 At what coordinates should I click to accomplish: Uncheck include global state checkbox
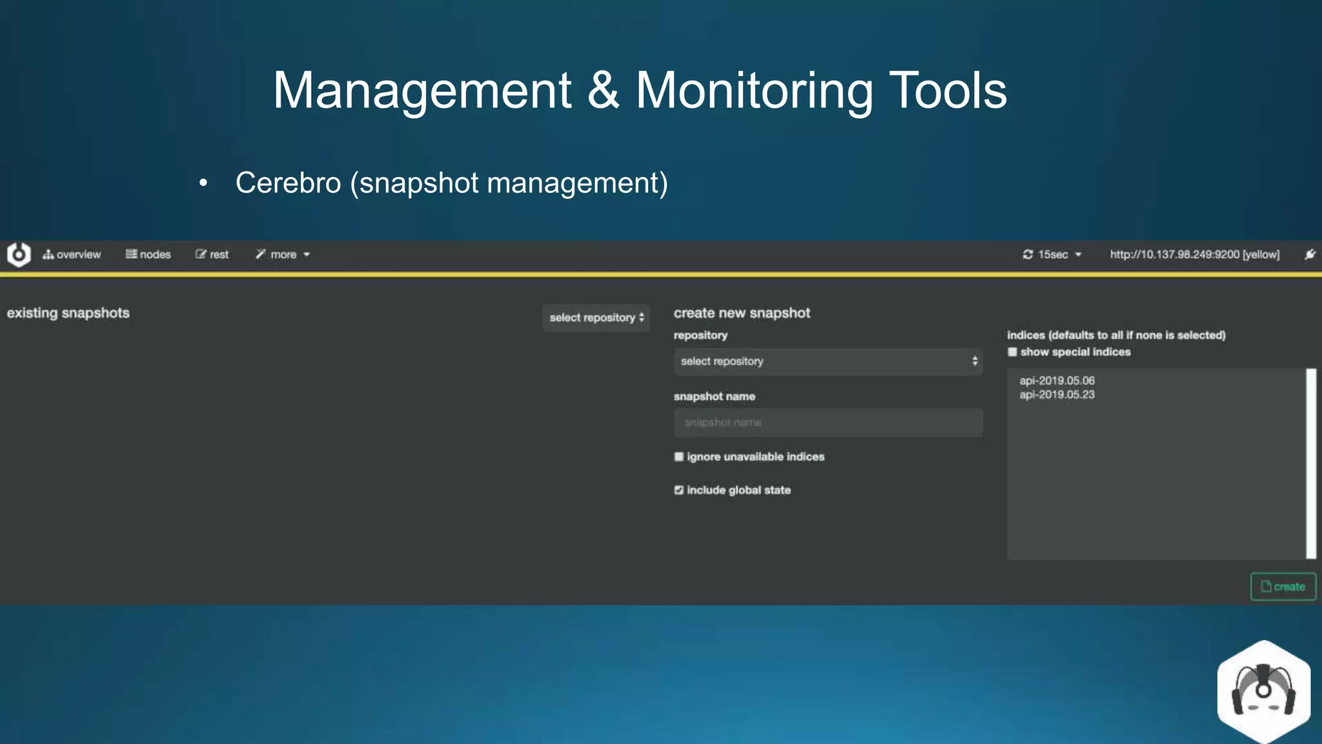[x=678, y=490]
